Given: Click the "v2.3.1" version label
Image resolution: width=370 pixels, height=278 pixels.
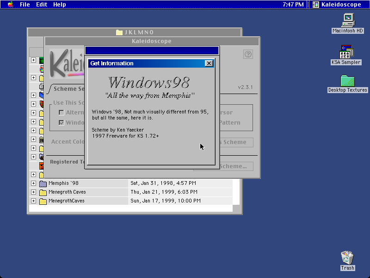Looking at the screenshot, I should click(x=245, y=87).
